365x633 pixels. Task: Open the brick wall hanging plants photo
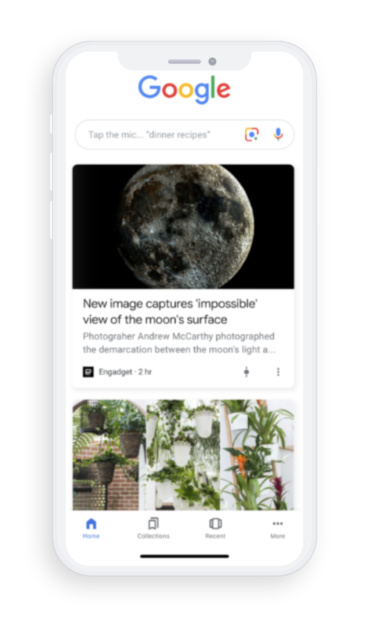[109, 455]
